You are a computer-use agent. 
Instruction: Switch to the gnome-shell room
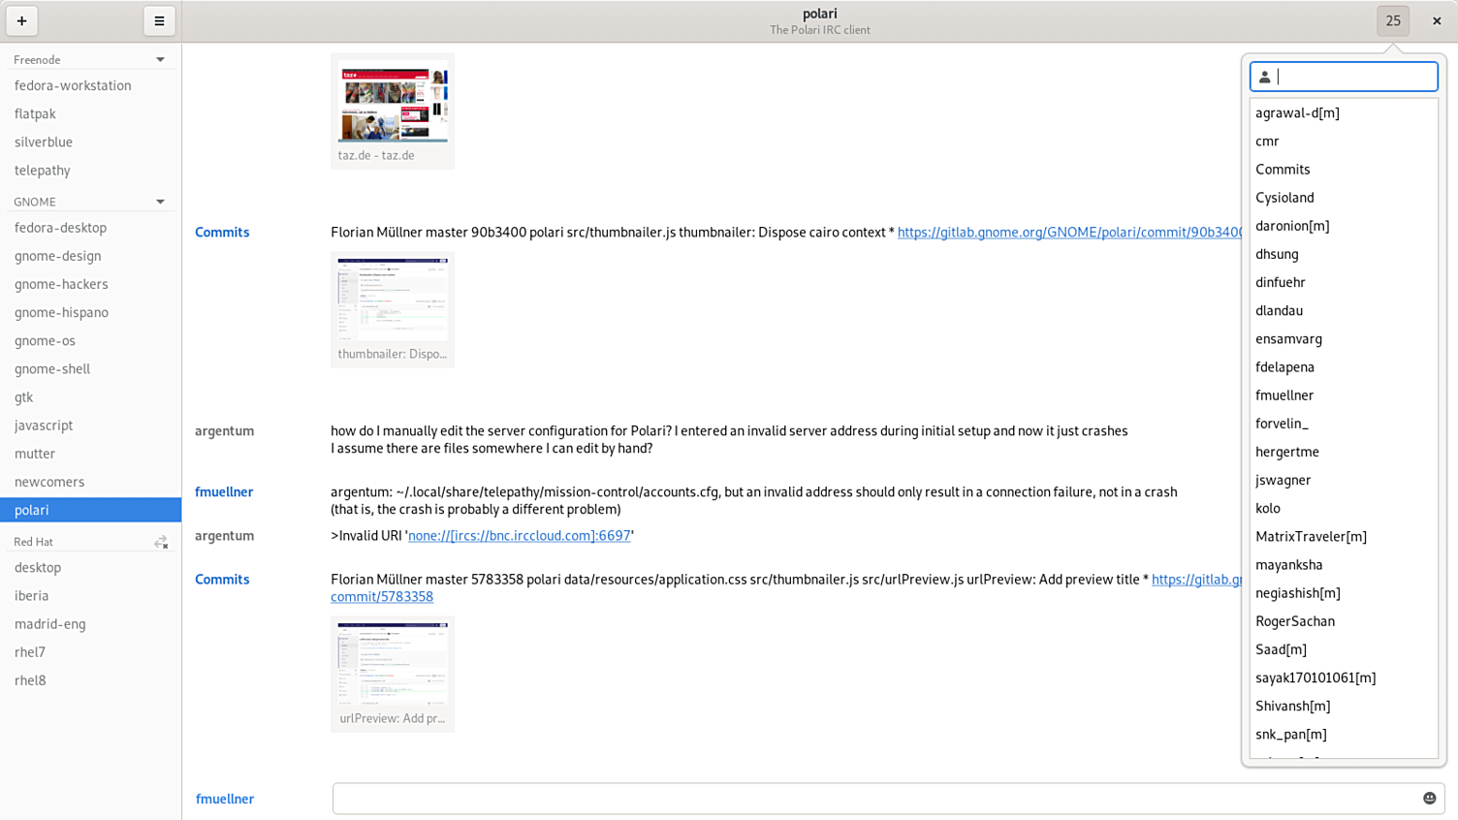[x=52, y=368]
